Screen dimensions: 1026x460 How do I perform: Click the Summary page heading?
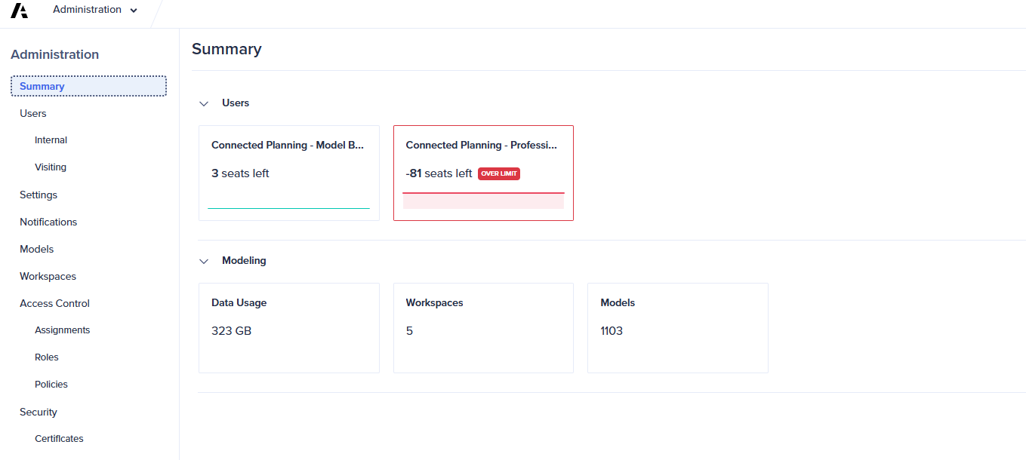coord(226,49)
